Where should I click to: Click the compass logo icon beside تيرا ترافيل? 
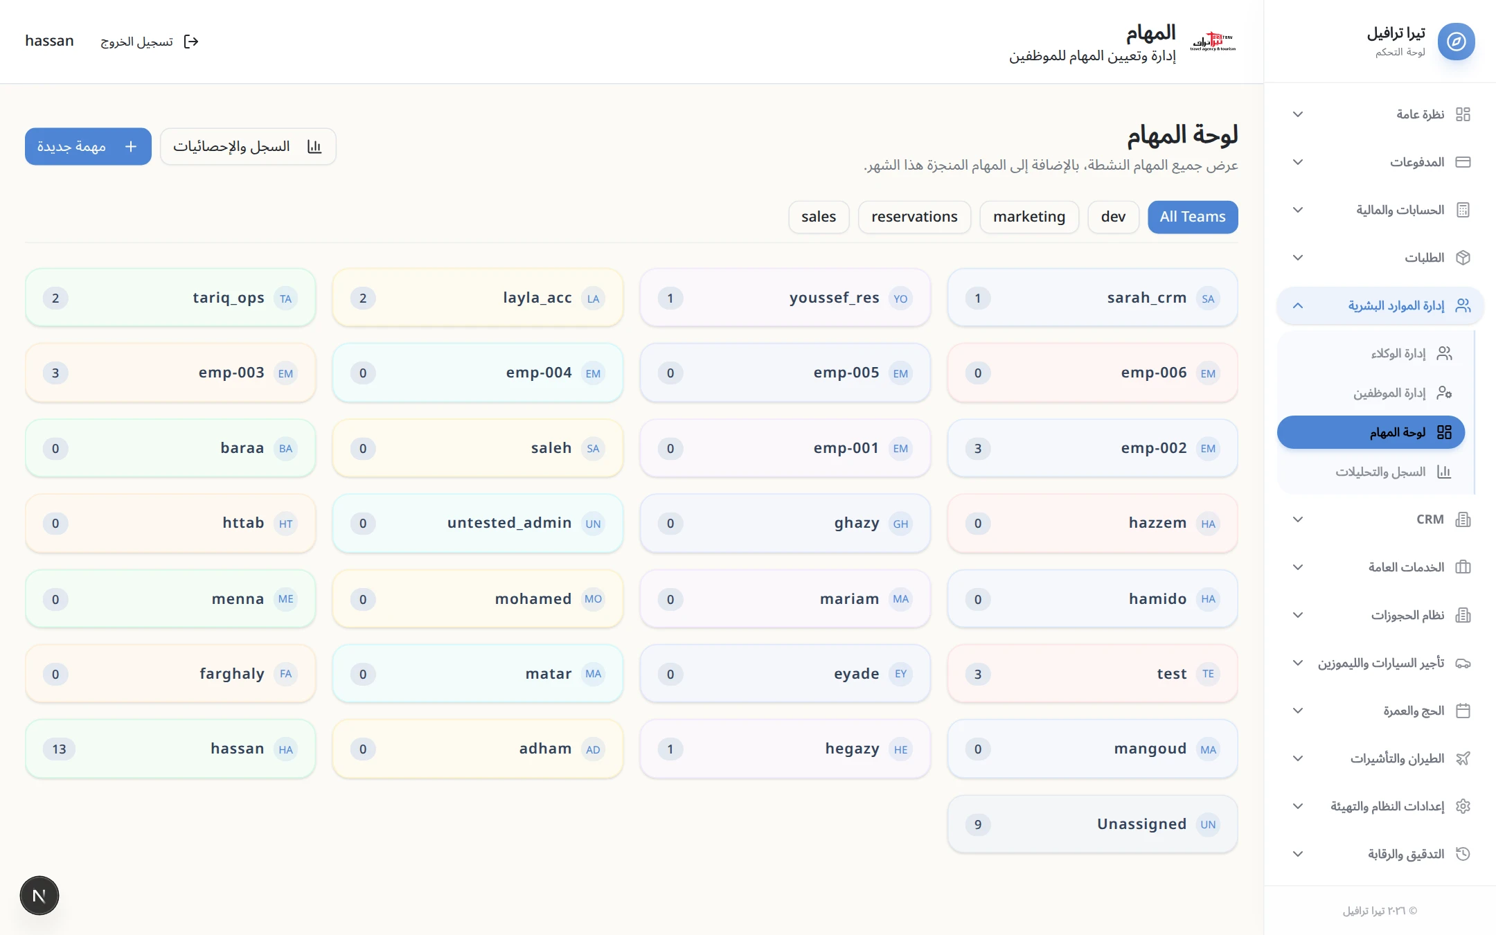click(1456, 42)
